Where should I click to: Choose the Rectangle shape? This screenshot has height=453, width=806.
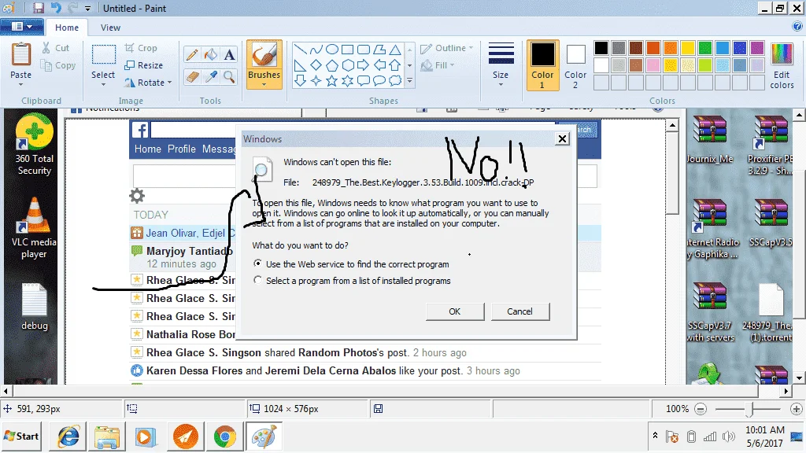pyautogui.click(x=347, y=50)
